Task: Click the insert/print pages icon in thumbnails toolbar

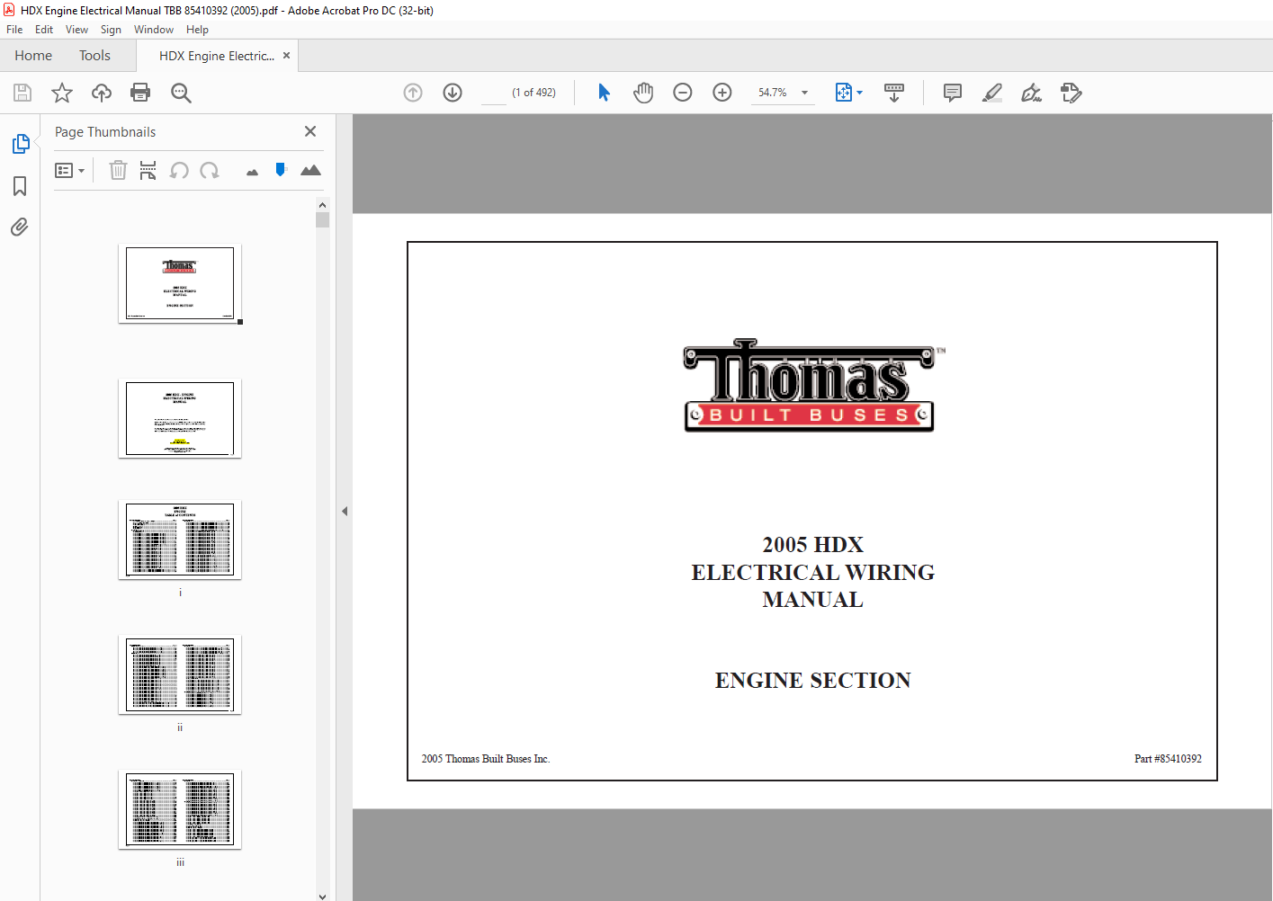Action: point(148,170)
